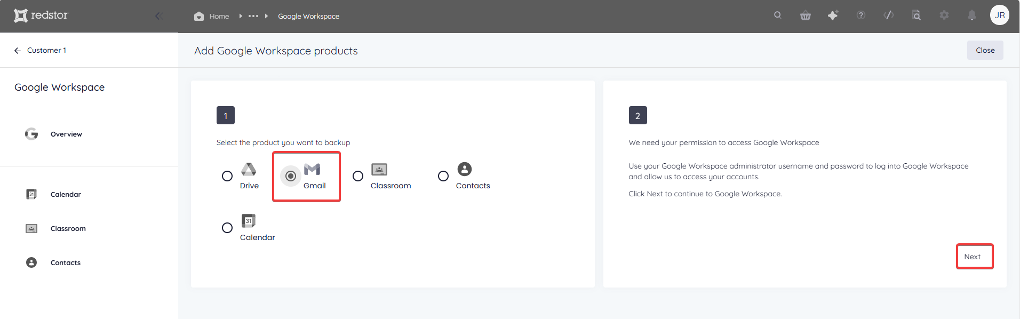The image size is (1020, 319).
Task: Click the Classroom icon in sidebar
Action: (31, 228)
